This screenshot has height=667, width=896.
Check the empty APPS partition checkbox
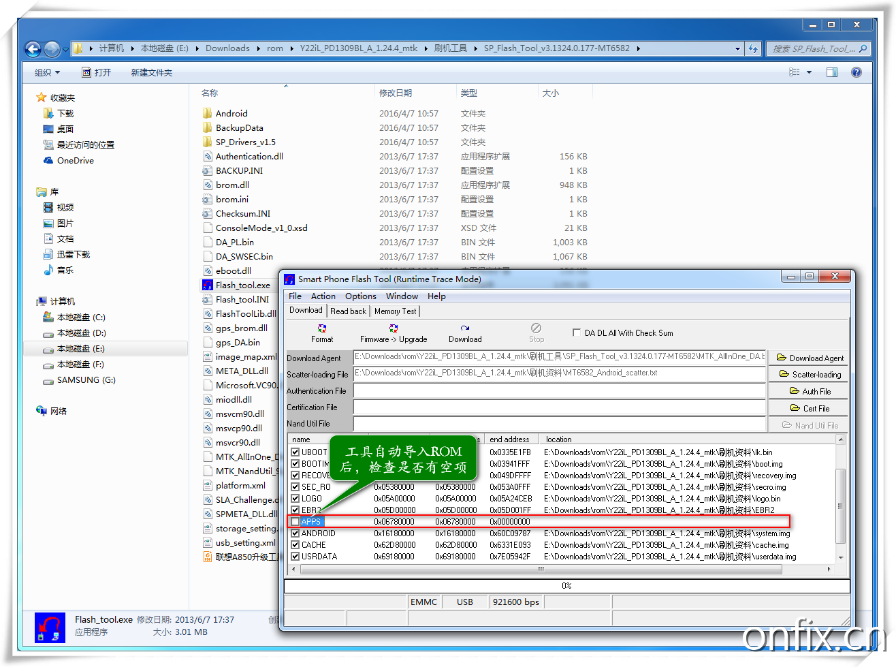(x=295, y=522)
